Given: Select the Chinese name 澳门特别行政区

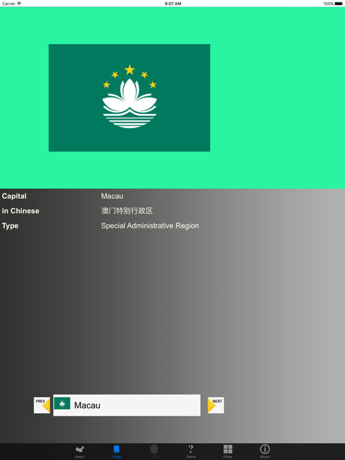Looking at the screenshot, I should click(x=127, y=211).
